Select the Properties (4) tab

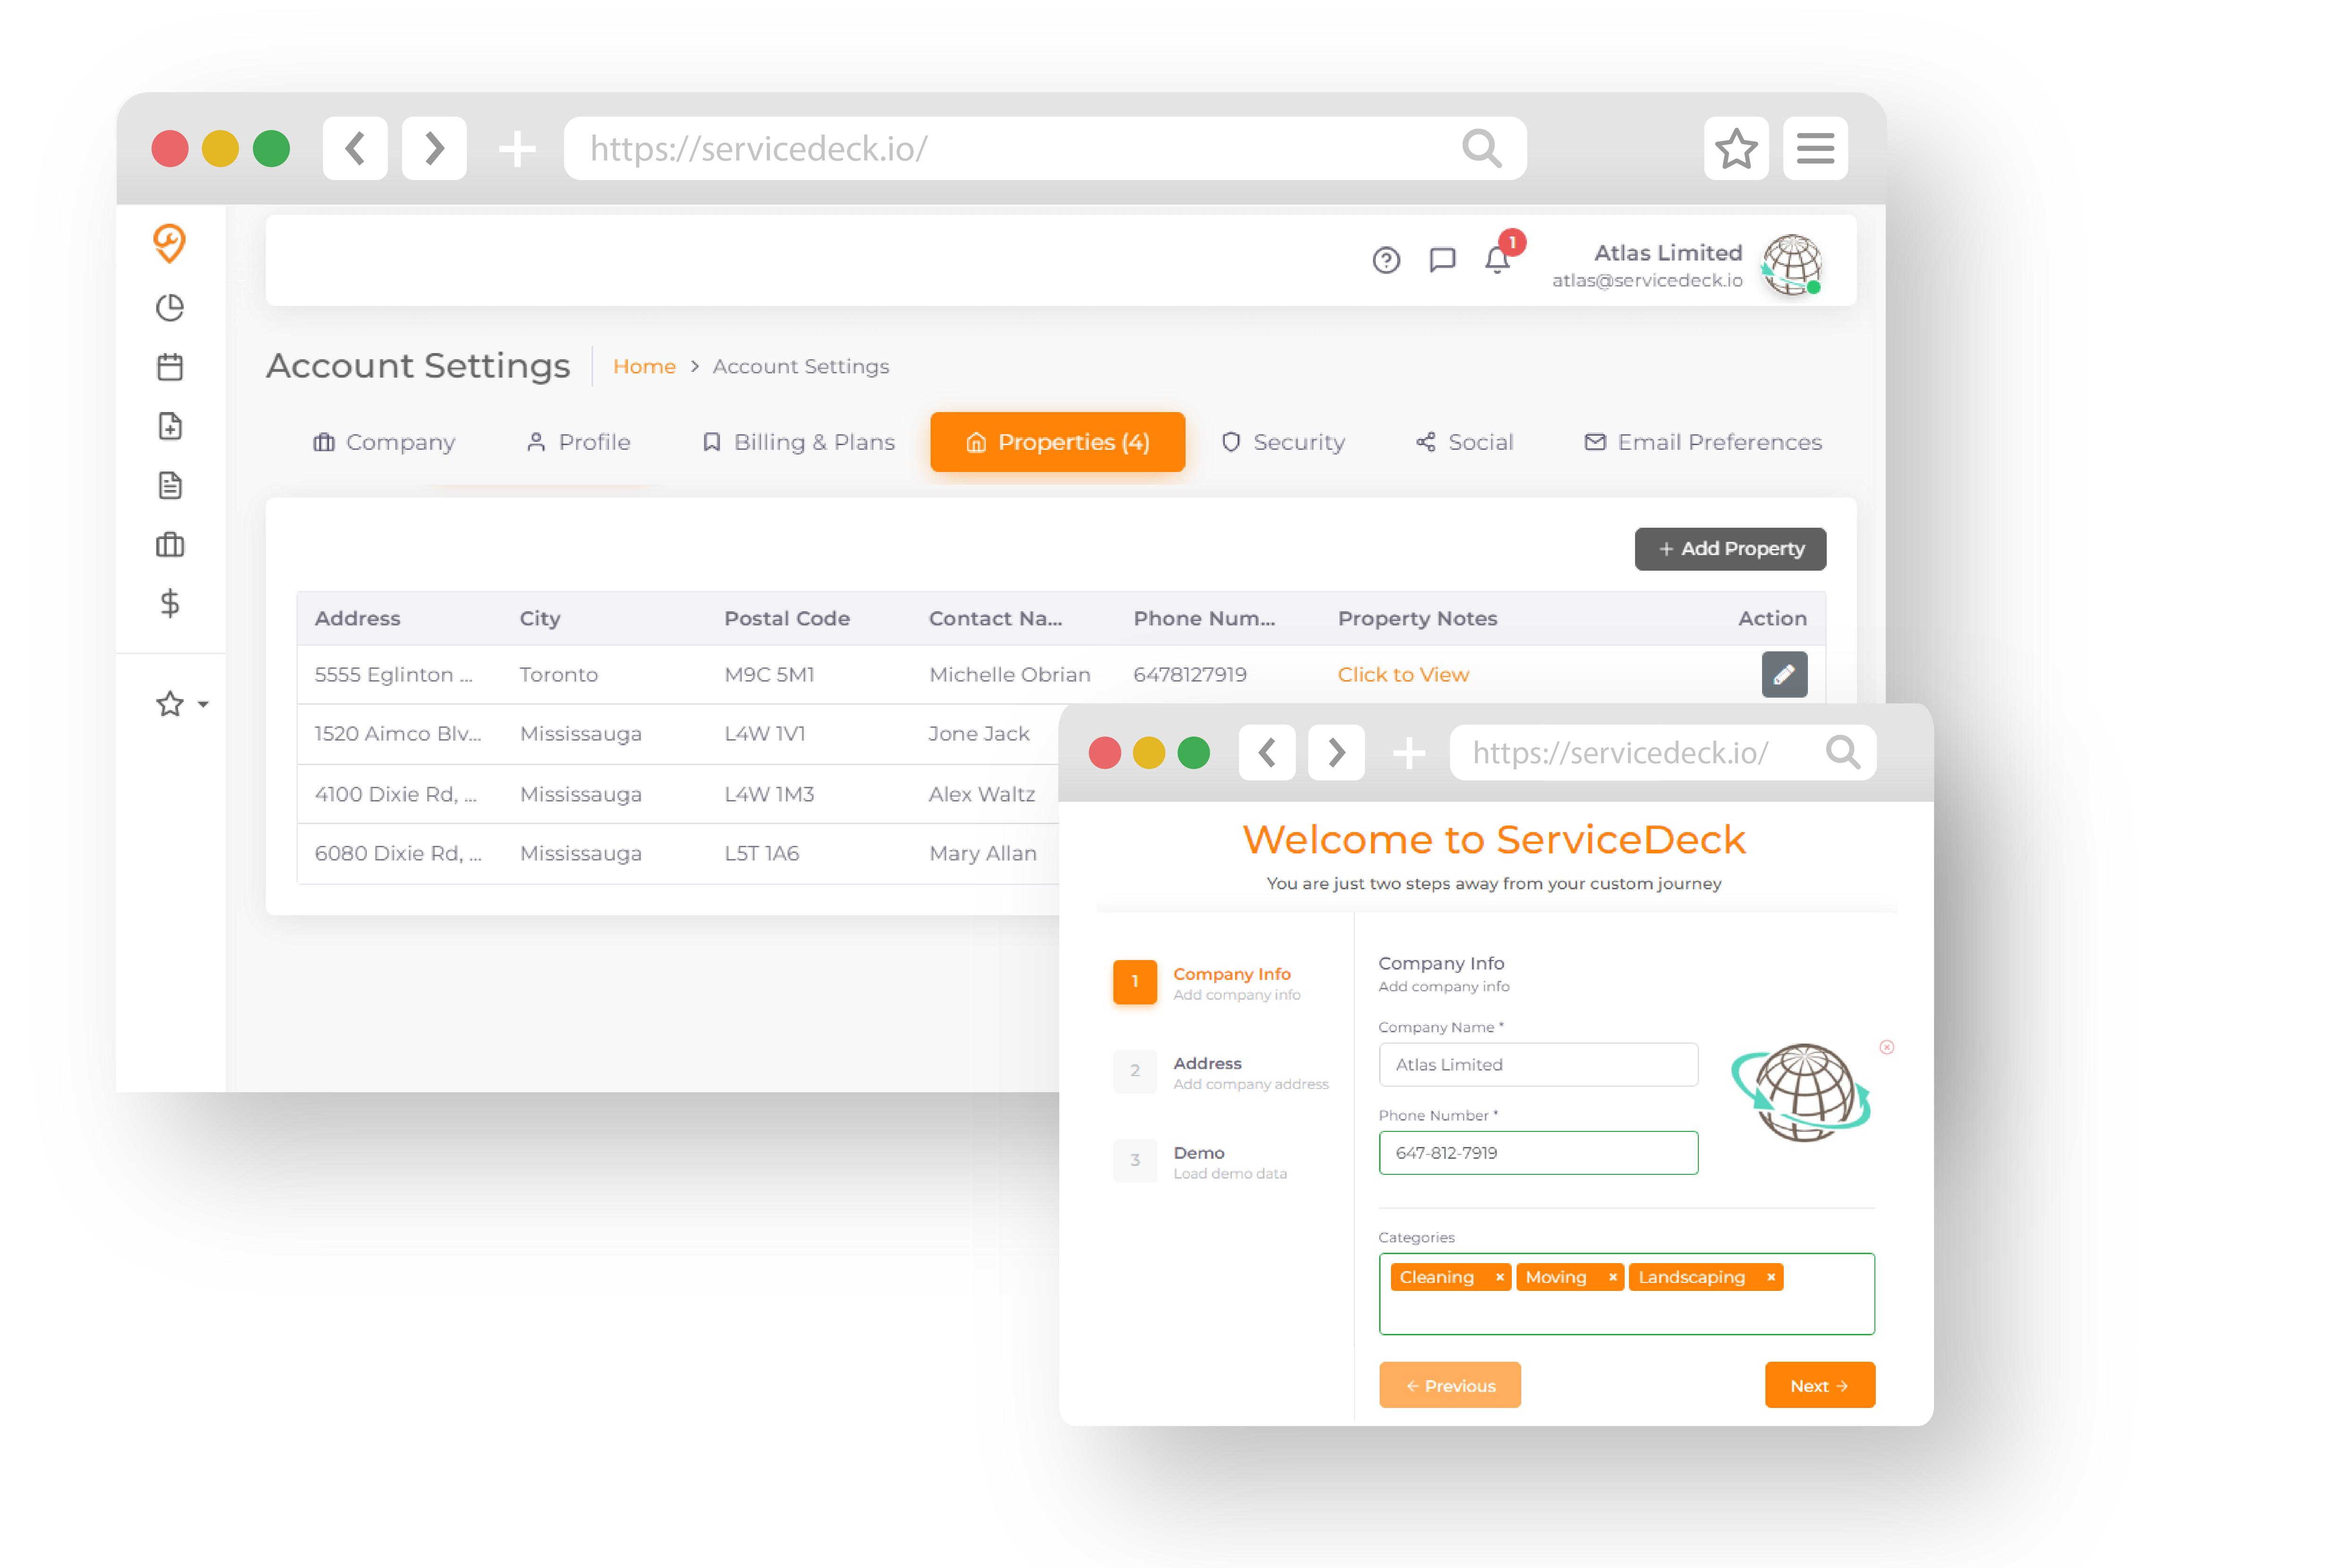click(1057, 442)
